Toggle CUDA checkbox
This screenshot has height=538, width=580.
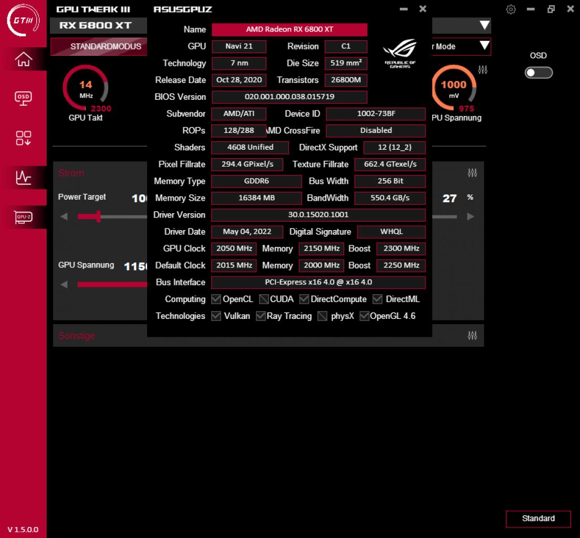click(x=264, y=299)
